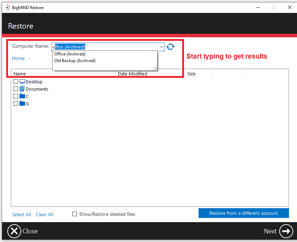Viewport: 297px width, 242px height.
Task: Click the circled X Close icon
Action: tap(14, 231)
